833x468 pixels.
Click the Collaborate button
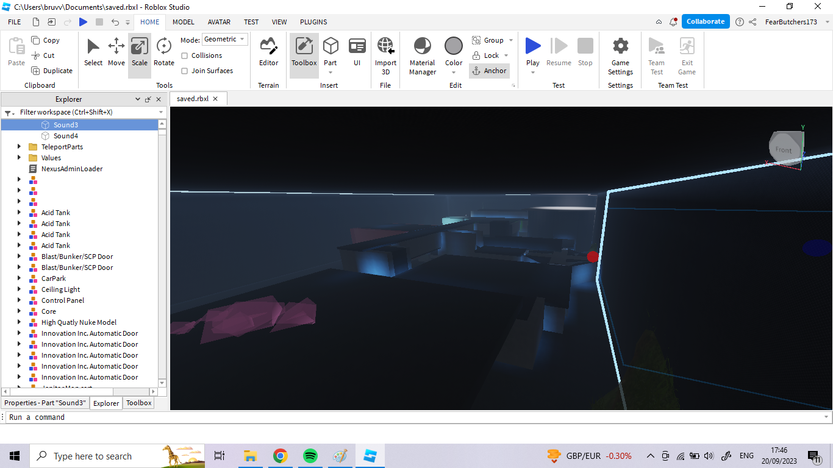click(706, 21)
